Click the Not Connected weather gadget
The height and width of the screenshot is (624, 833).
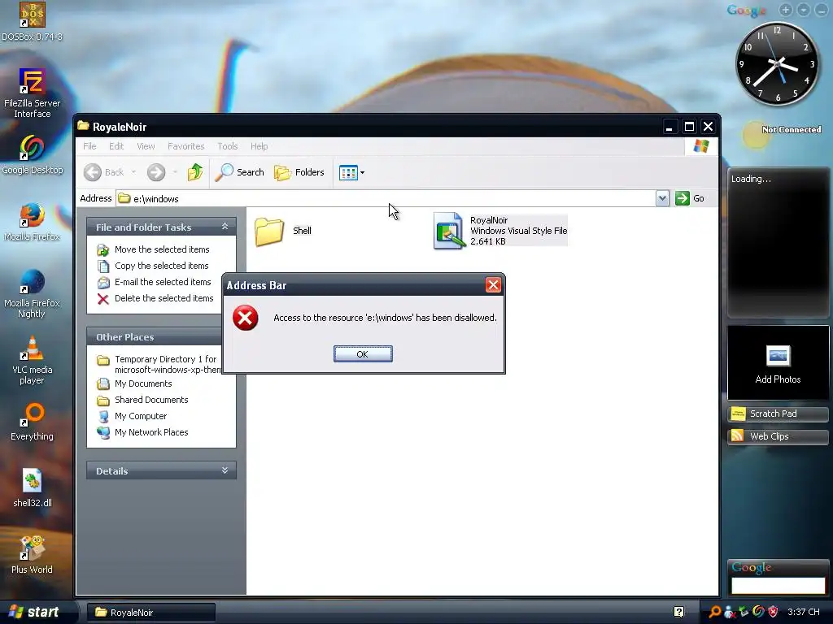pyautogui.click(x=782, y=132)
